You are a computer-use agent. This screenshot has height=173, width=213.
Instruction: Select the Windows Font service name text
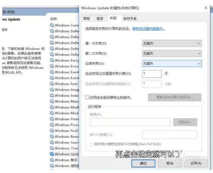point(66,84)
